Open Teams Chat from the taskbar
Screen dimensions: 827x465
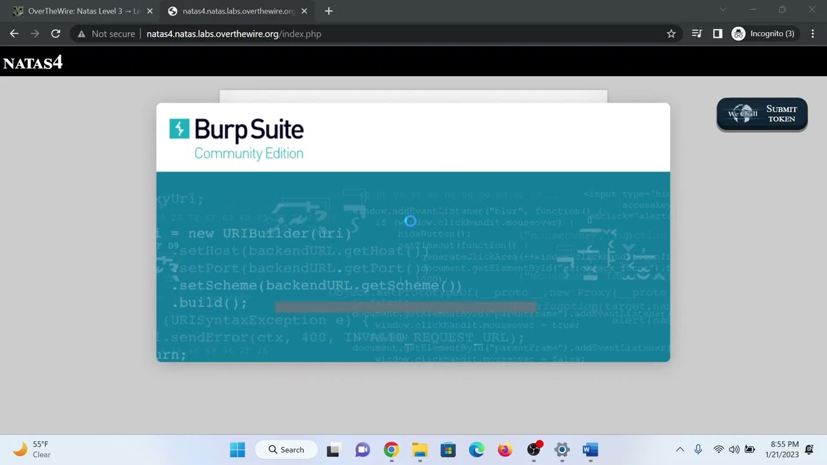[362, 449]
